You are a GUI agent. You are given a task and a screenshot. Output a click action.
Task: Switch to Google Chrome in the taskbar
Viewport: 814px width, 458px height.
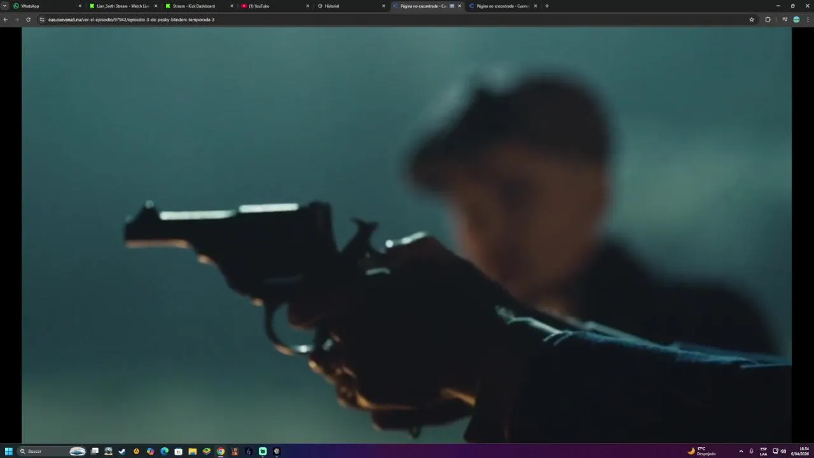click(221, 451)
